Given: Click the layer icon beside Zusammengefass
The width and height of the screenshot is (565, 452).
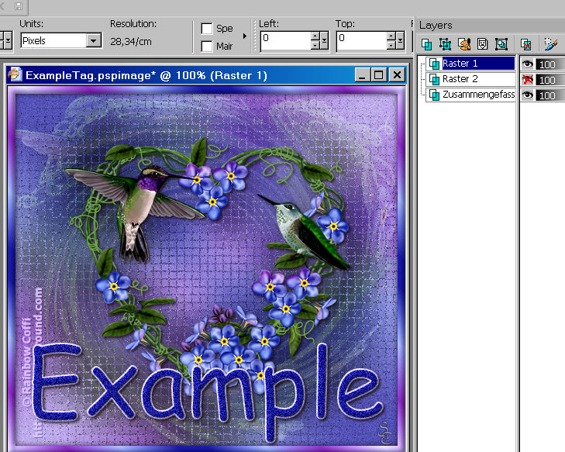Looking at the screenshot, I should click(434, 95).
